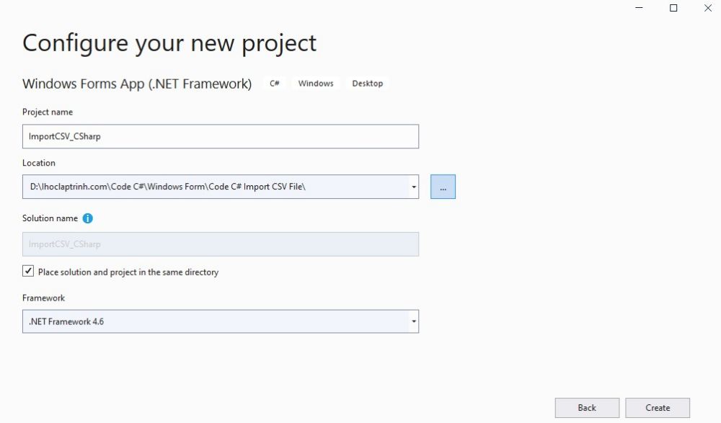Focus the Location path text box
The width and height of the screenshot is (721, 423).
click(215, 187)
